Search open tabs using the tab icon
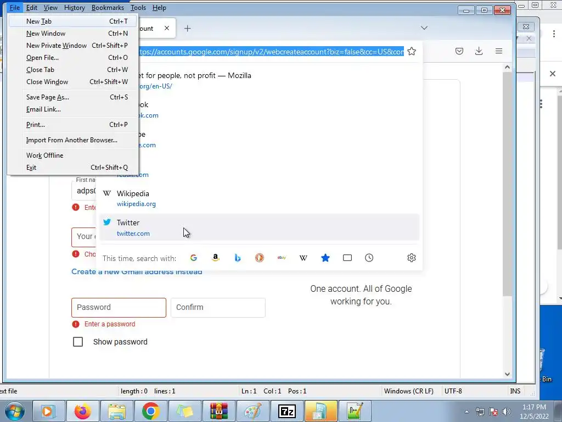This screenshot has height=422, width=562. click(347, 258)
